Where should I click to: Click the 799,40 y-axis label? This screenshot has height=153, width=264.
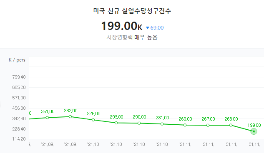[x=19, y=77]
